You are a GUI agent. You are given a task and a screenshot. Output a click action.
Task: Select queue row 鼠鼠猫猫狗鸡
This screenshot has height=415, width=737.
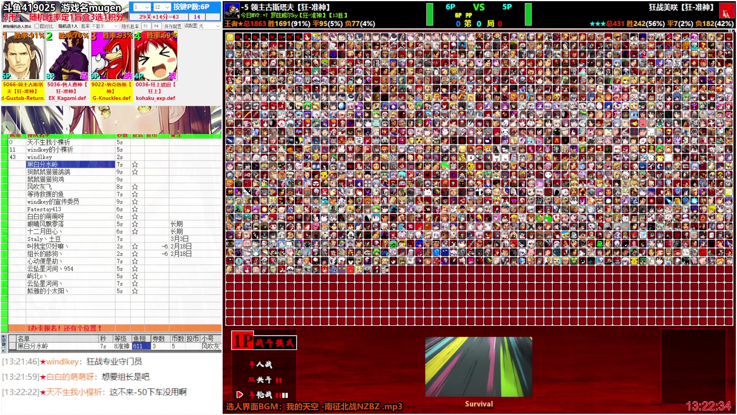[71, 179]
